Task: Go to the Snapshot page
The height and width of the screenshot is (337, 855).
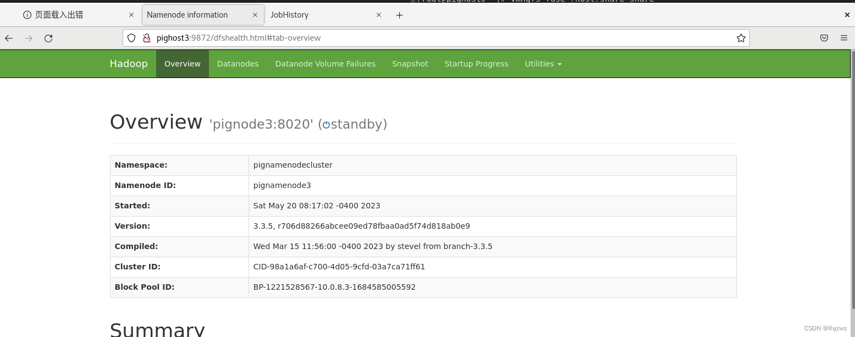Action: click(410, 64)
